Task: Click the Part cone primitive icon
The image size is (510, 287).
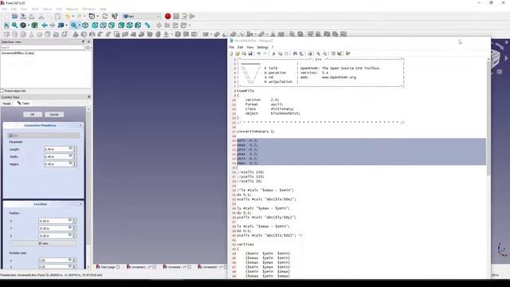Action: (x=31, y=33)
